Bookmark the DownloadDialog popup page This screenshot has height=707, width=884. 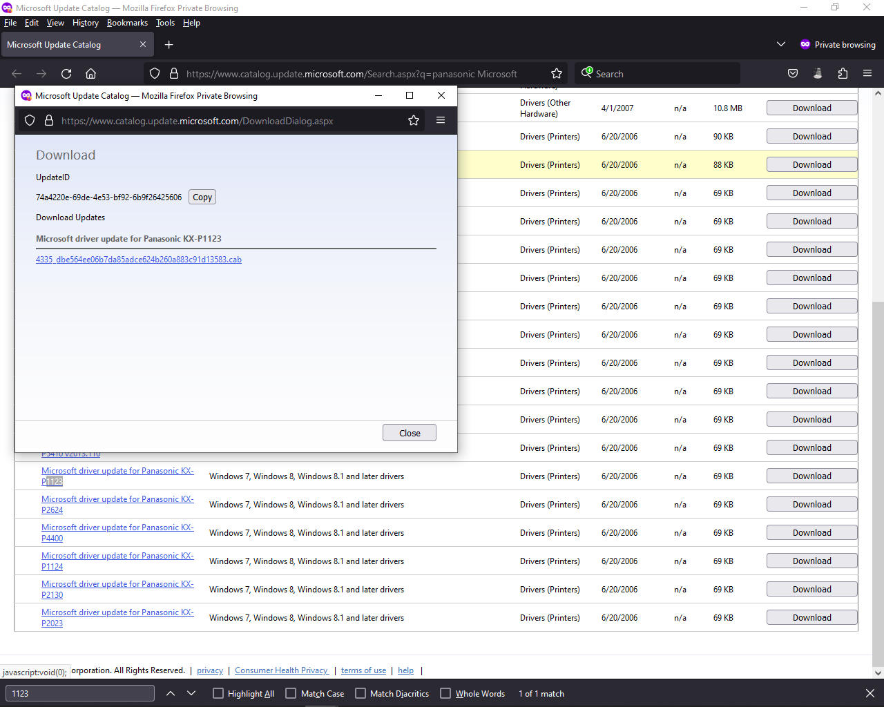click(x=414, y=121)
